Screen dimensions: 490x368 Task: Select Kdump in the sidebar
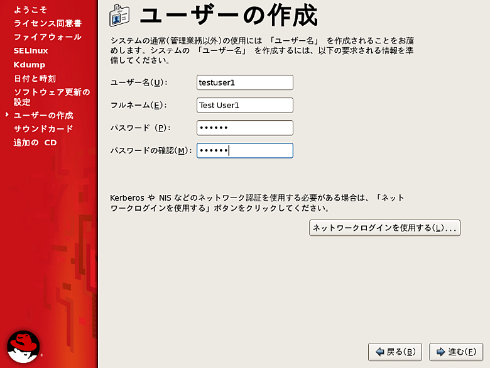[29, 65]
